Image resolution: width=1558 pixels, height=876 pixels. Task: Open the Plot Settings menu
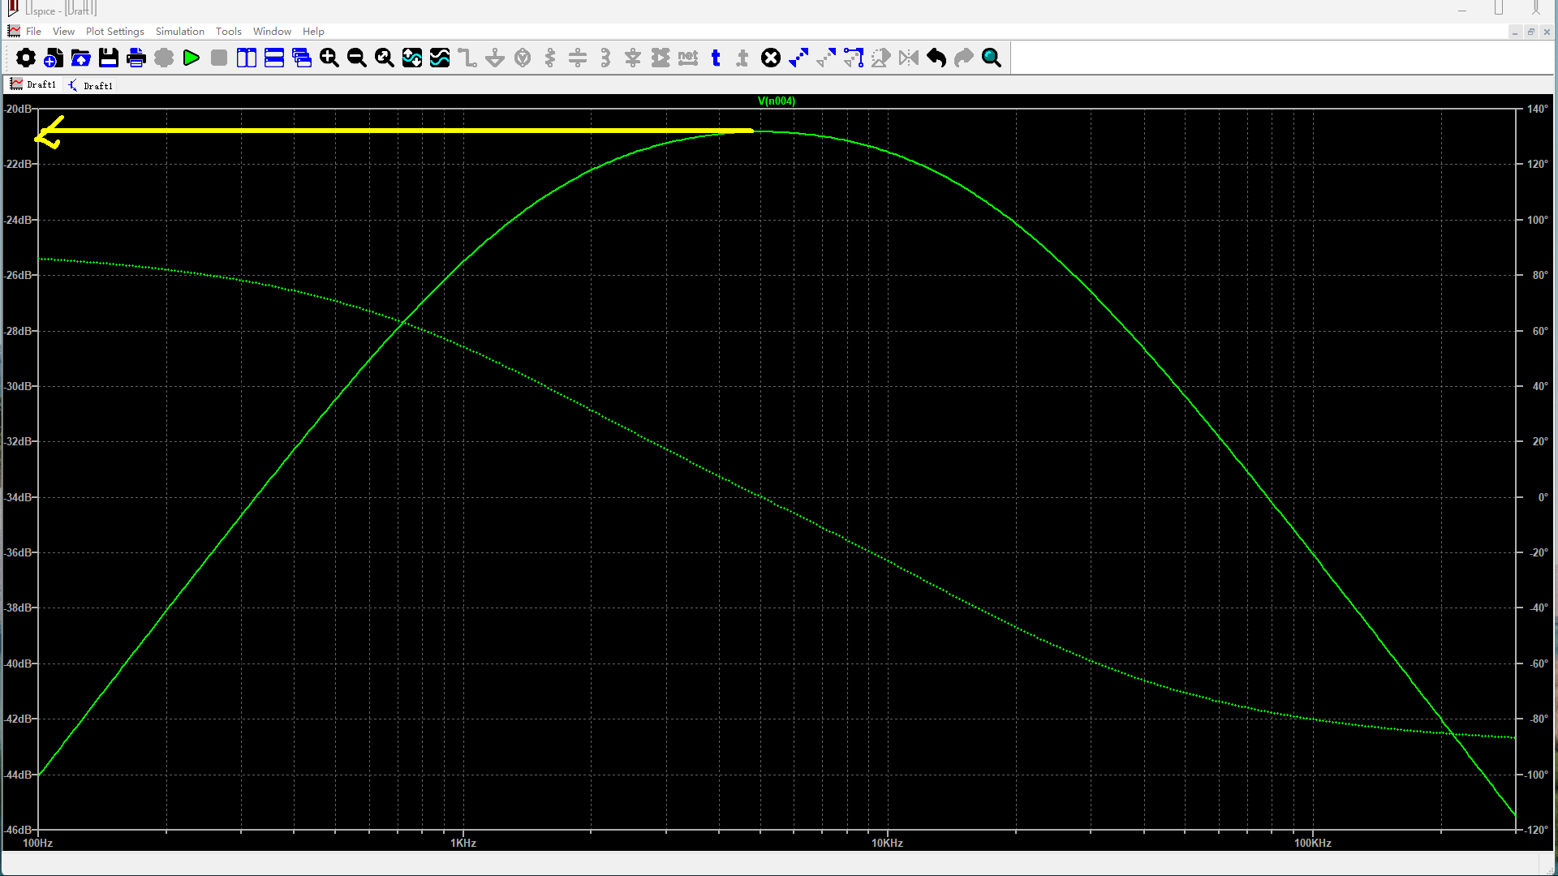[114, 31]
